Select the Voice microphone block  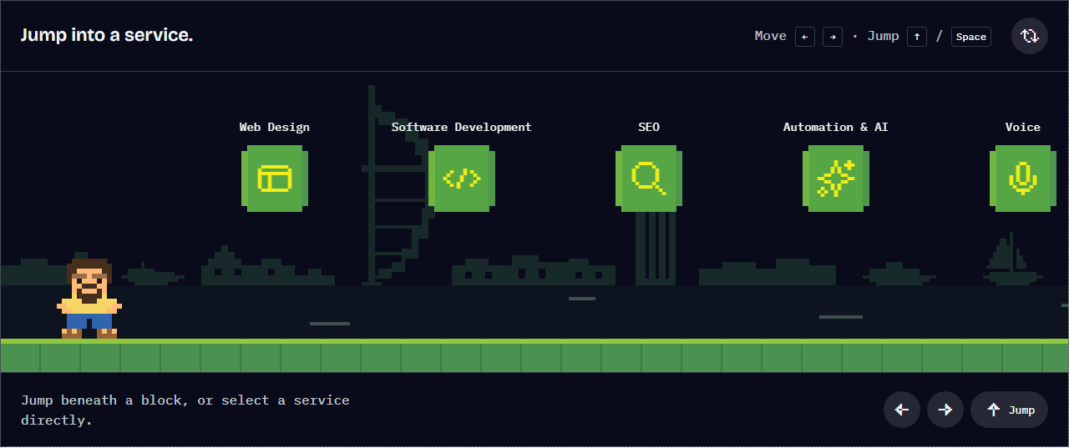pos(1023,179)
